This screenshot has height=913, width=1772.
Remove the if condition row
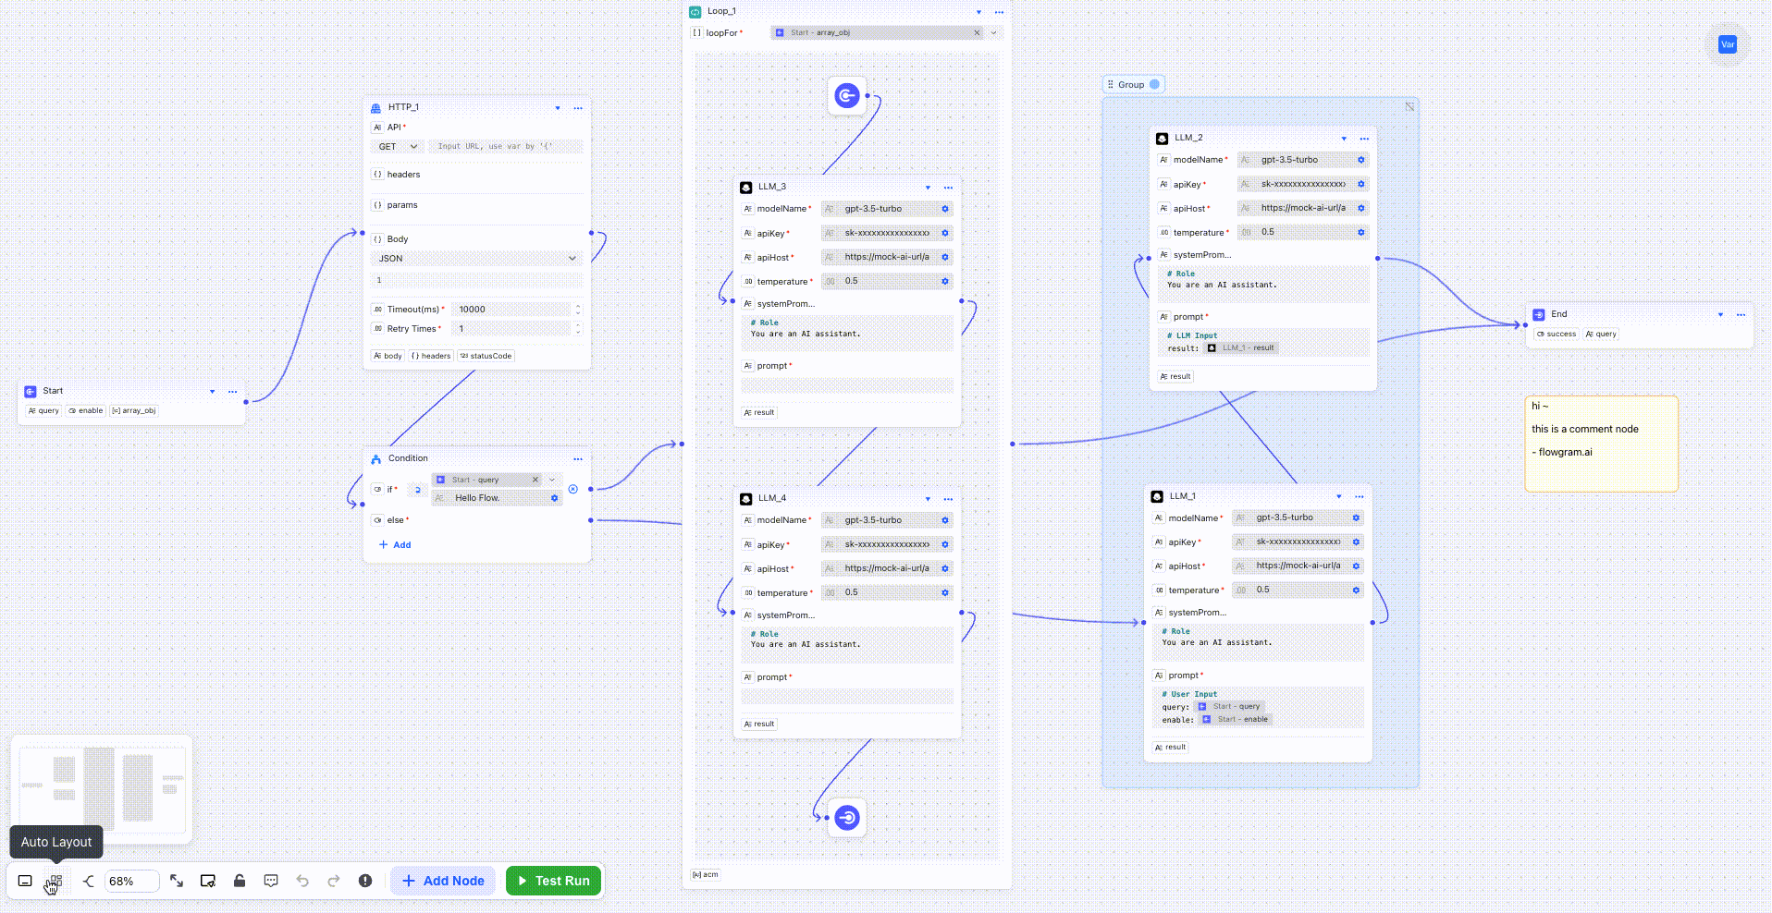pyautogui.click(x=573, y=489)
